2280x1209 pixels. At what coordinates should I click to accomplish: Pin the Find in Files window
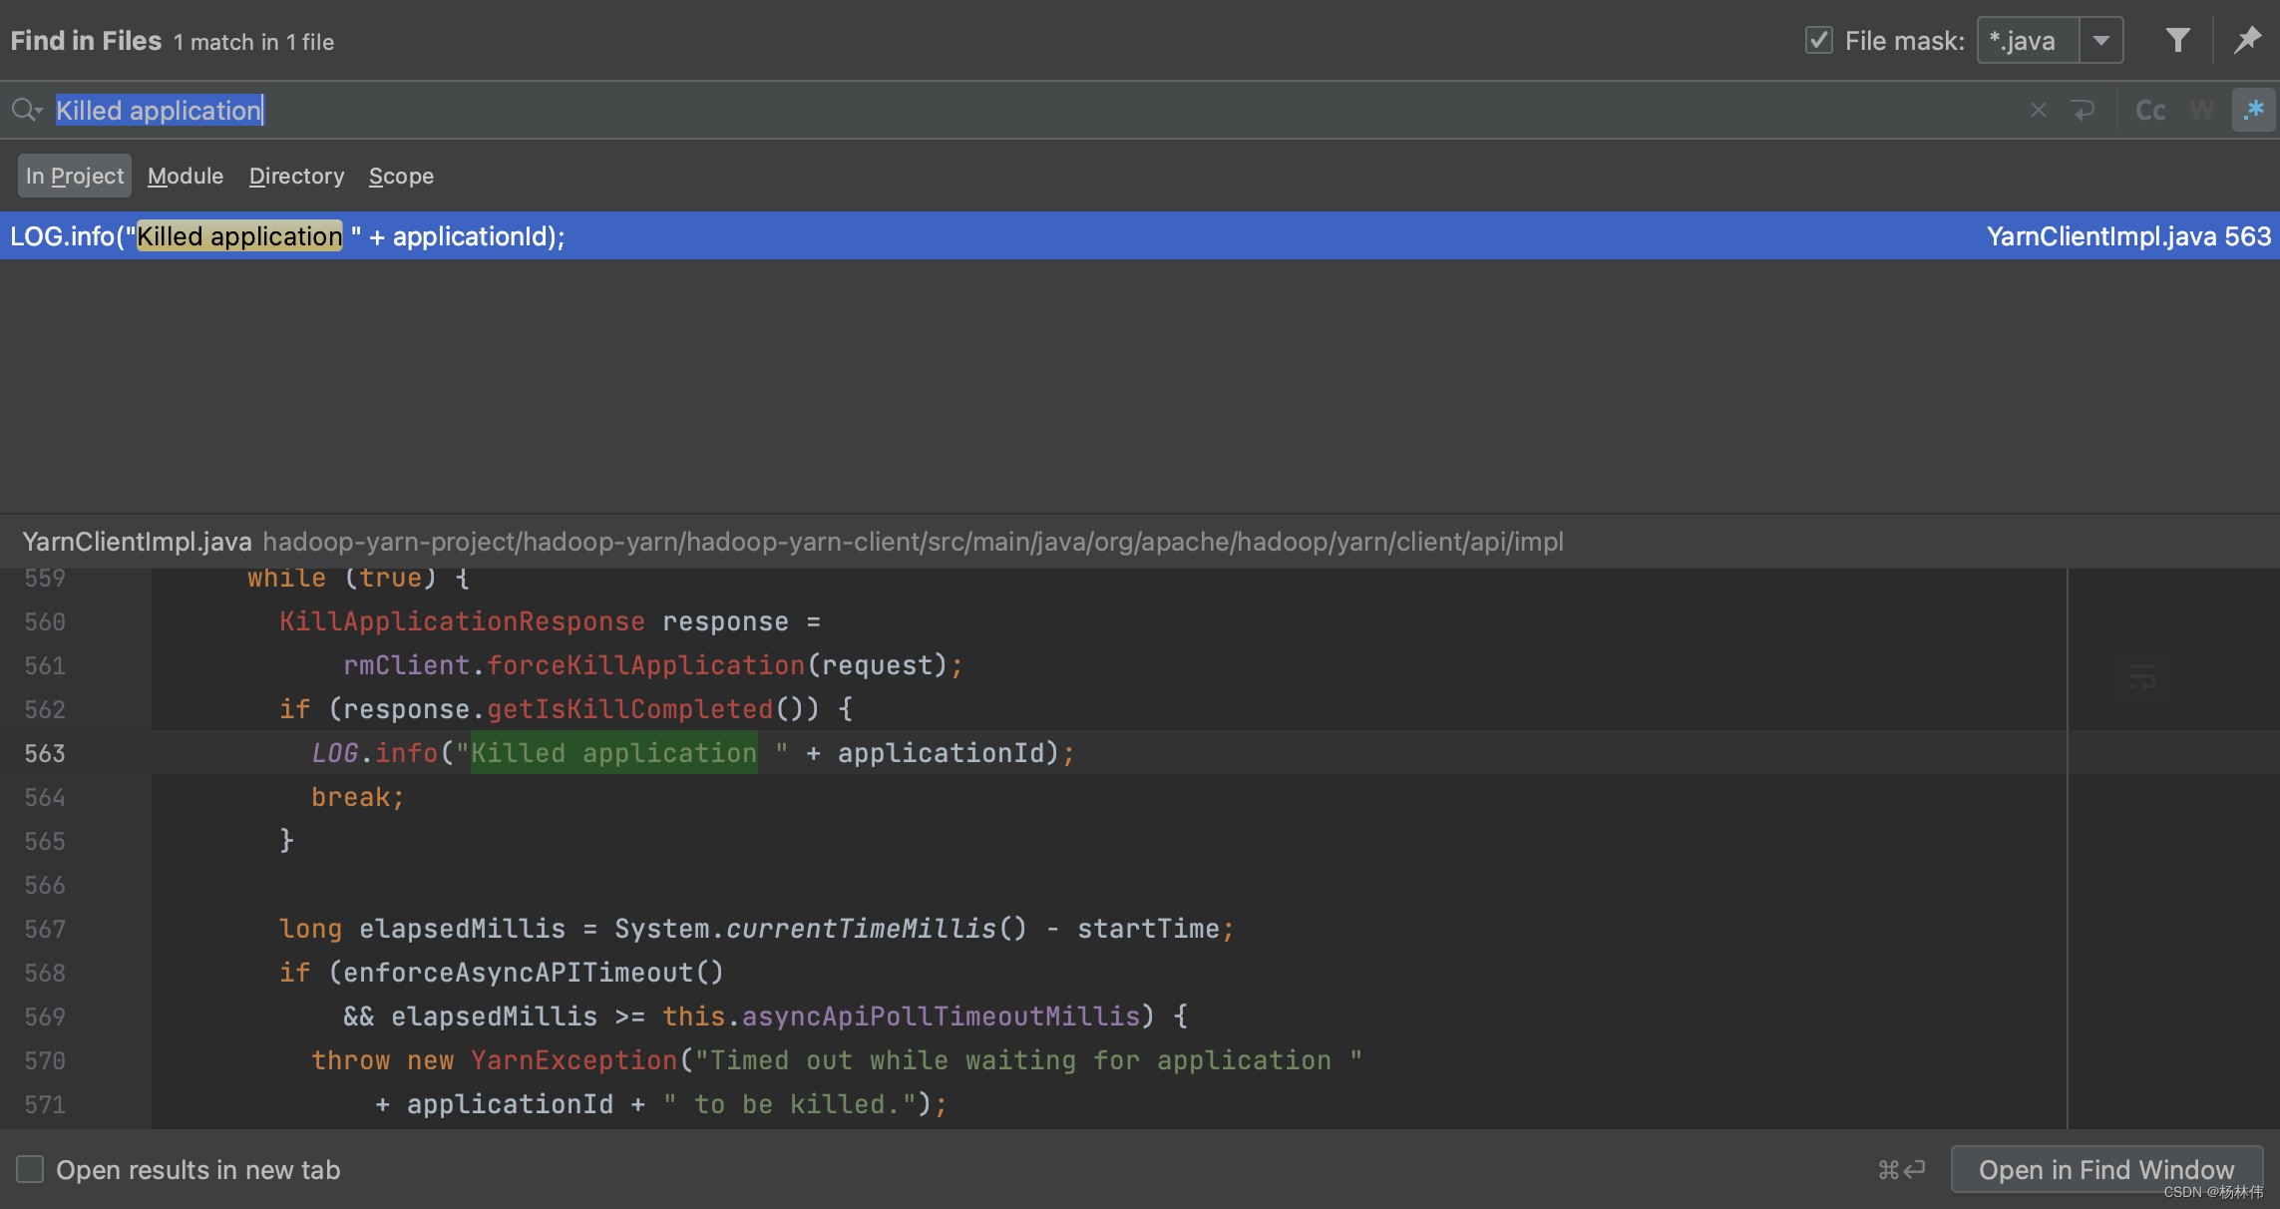coord(2247,40)
